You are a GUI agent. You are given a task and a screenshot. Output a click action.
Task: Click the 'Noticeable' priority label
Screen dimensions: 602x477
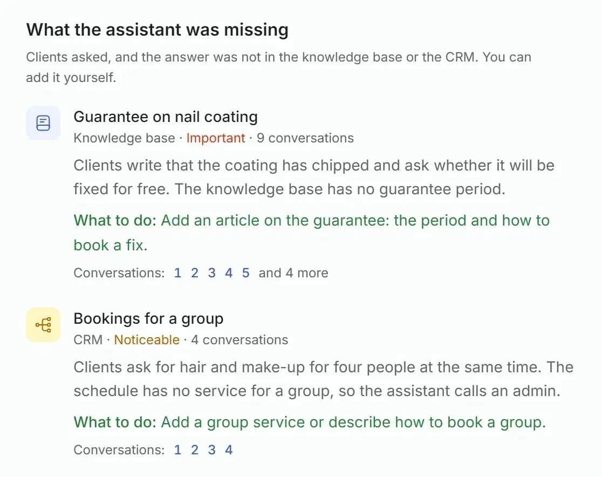point(147,340)
